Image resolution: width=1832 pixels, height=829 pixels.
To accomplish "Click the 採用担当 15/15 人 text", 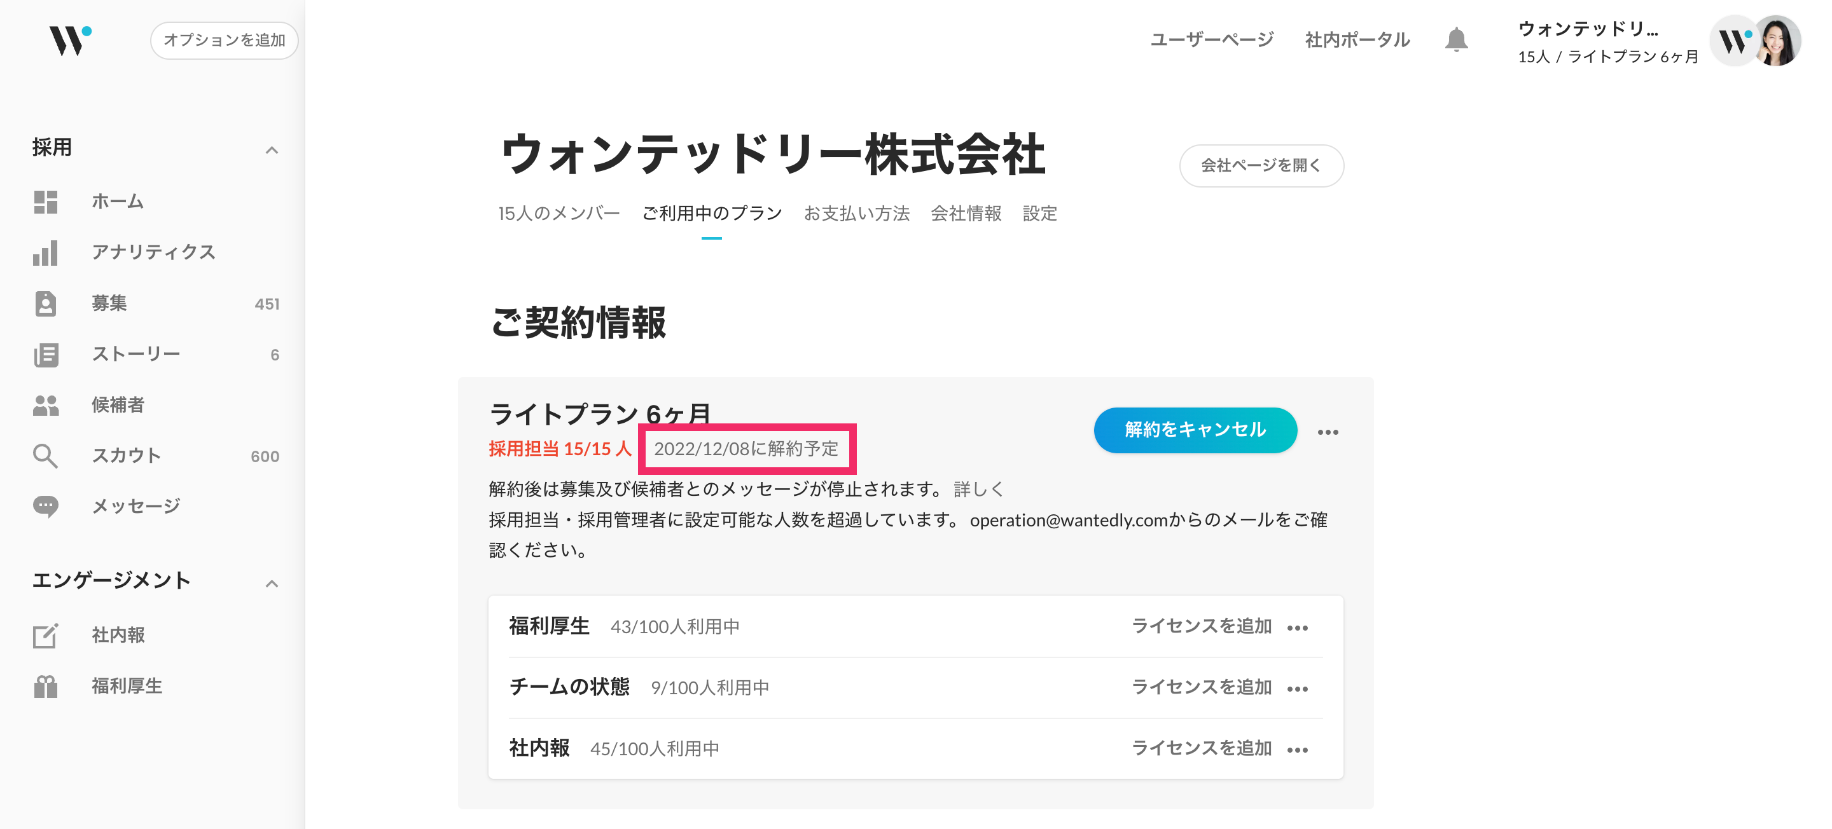I will point(560,449).
